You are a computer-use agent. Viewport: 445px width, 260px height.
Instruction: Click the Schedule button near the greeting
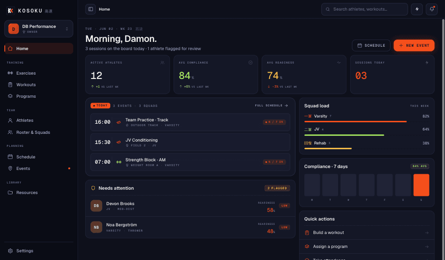(x=371, y=45)
